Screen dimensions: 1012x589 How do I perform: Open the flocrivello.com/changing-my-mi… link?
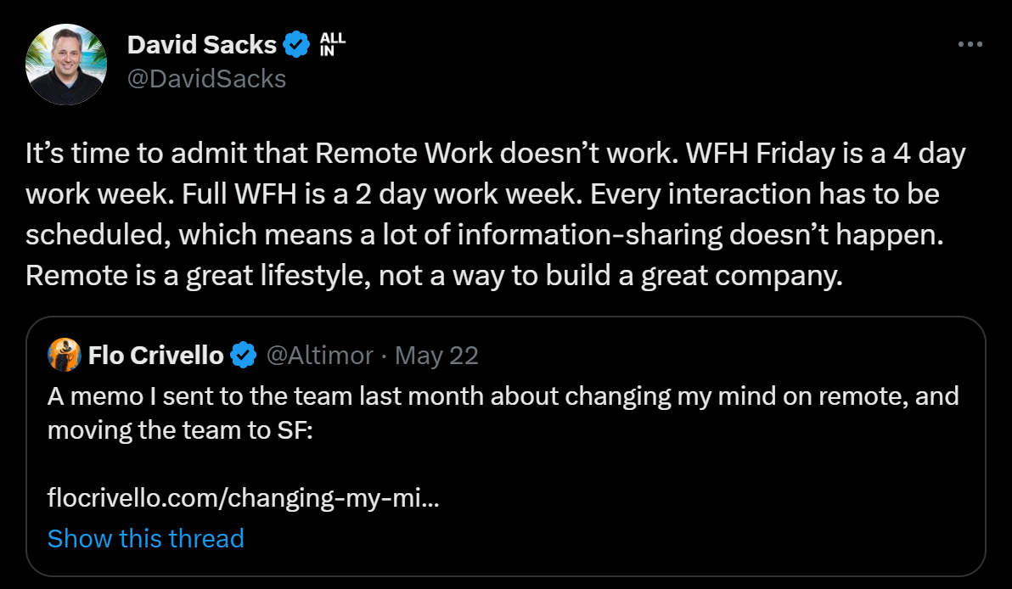[244, 497]
